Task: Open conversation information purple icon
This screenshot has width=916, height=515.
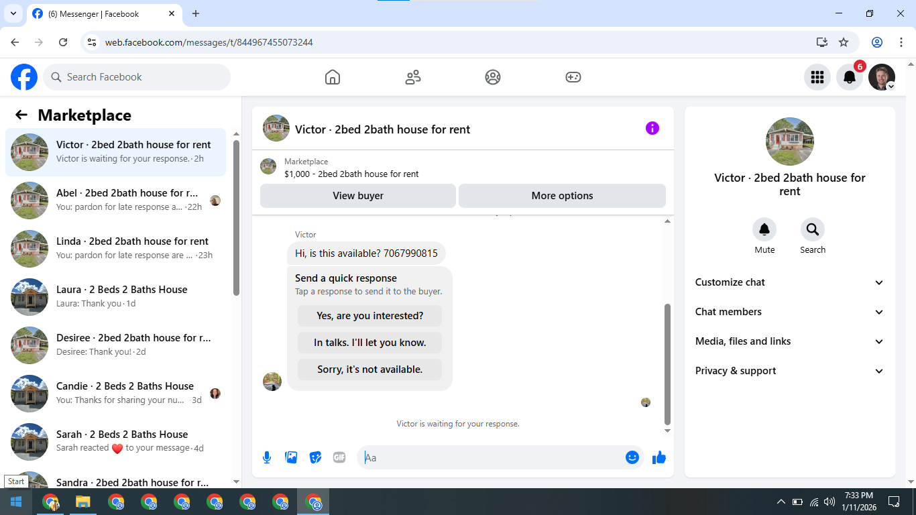Action: pyautogui.click(x=652, y=128)
